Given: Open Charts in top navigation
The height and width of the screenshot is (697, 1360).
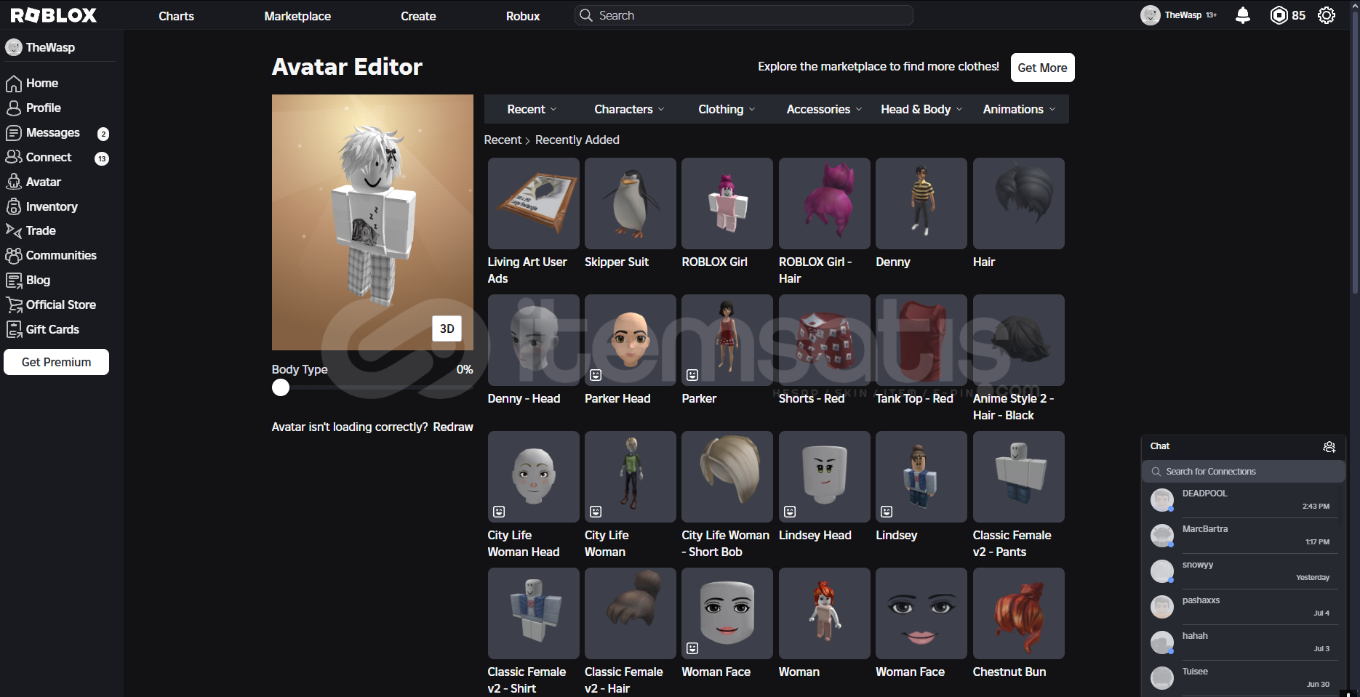Looking at the screenshot, I should (176, 16).
